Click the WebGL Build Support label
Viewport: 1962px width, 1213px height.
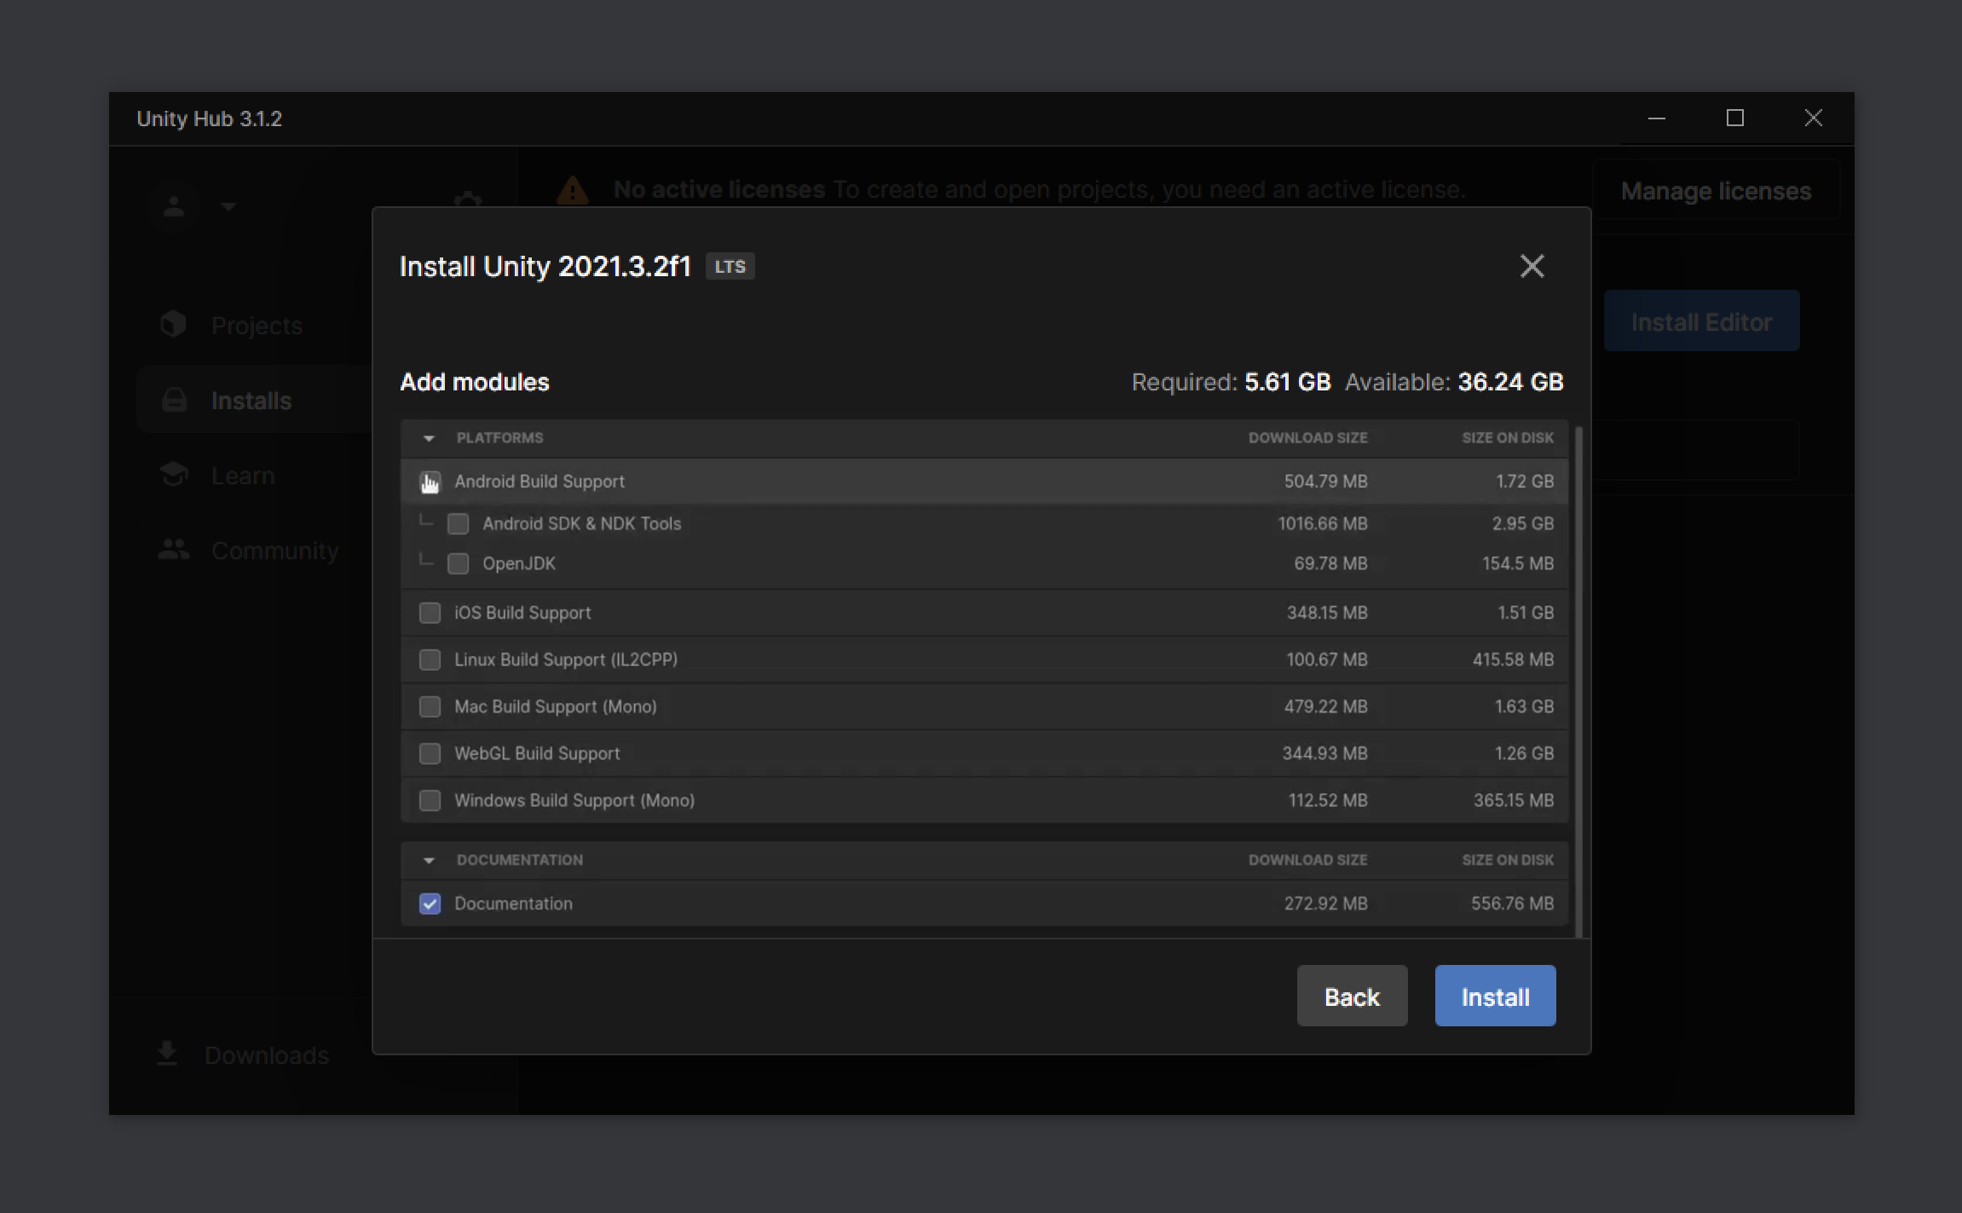[537, 754]
